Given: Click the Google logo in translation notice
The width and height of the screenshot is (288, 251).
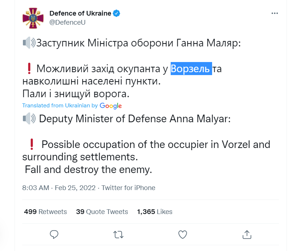Looking at the screenshot, I should pyautogui.click(x=111, y=106).
